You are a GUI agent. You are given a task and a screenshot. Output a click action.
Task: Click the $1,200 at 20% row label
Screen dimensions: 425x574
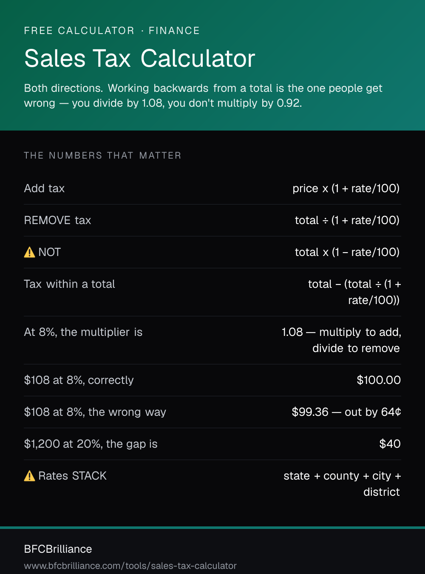(91, 444)
